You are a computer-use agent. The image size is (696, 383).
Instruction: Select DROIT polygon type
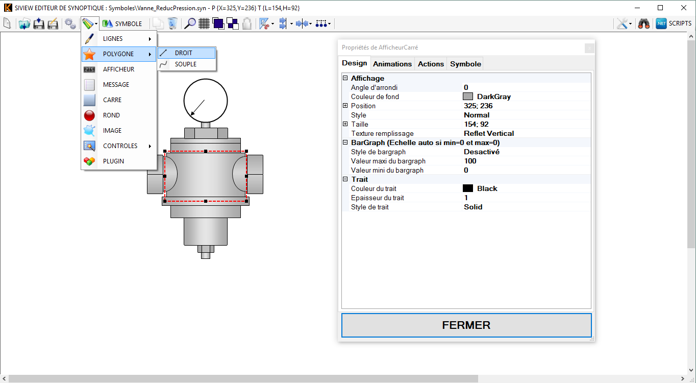point(186,53)
